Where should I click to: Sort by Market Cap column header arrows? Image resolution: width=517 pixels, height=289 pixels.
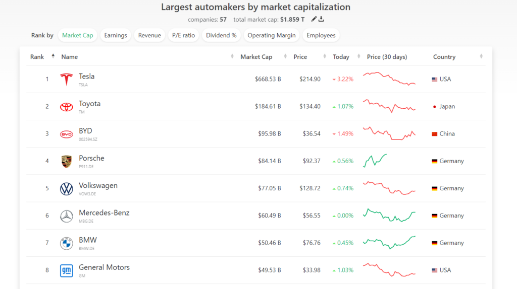coord(285,57)
